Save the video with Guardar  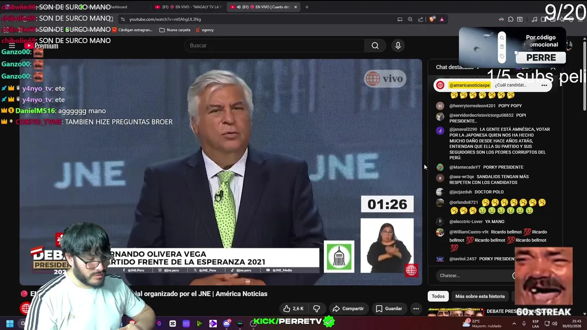pos(389,308)
